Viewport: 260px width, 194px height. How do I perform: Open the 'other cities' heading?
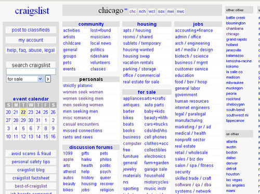click(x=235, y=10)
